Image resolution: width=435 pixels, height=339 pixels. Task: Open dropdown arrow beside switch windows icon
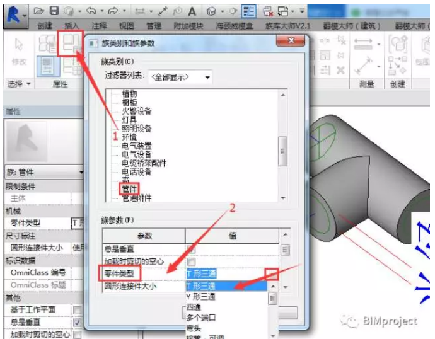click(x=293, y=11)
